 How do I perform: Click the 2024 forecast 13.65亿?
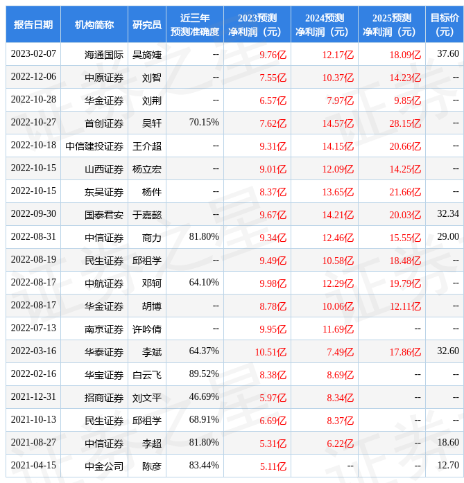click(338, 192)
